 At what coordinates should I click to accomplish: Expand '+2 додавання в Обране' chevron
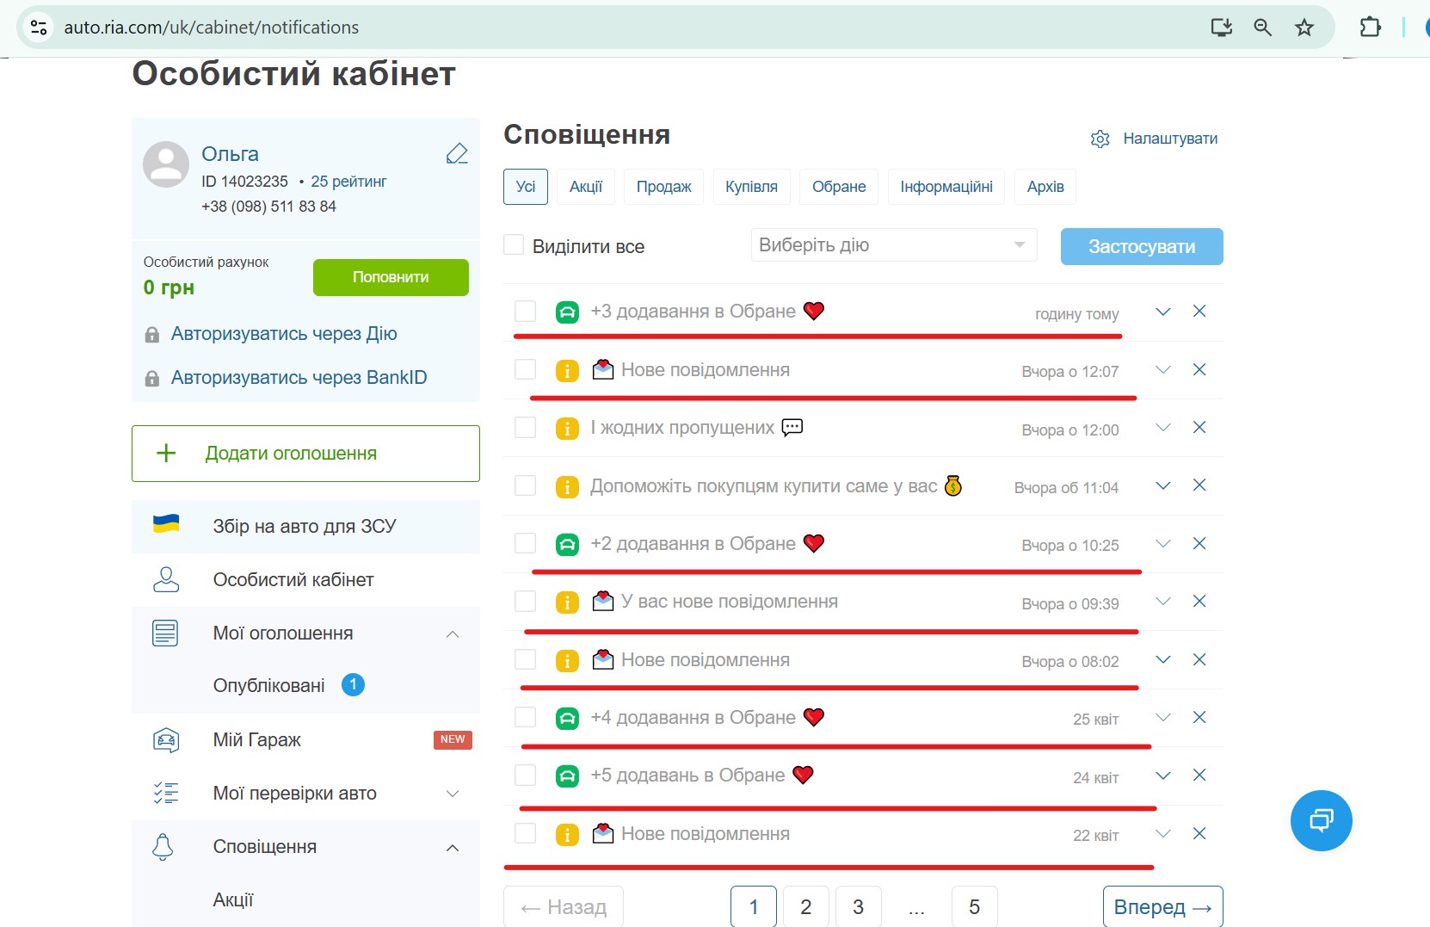click(1163, 543)
